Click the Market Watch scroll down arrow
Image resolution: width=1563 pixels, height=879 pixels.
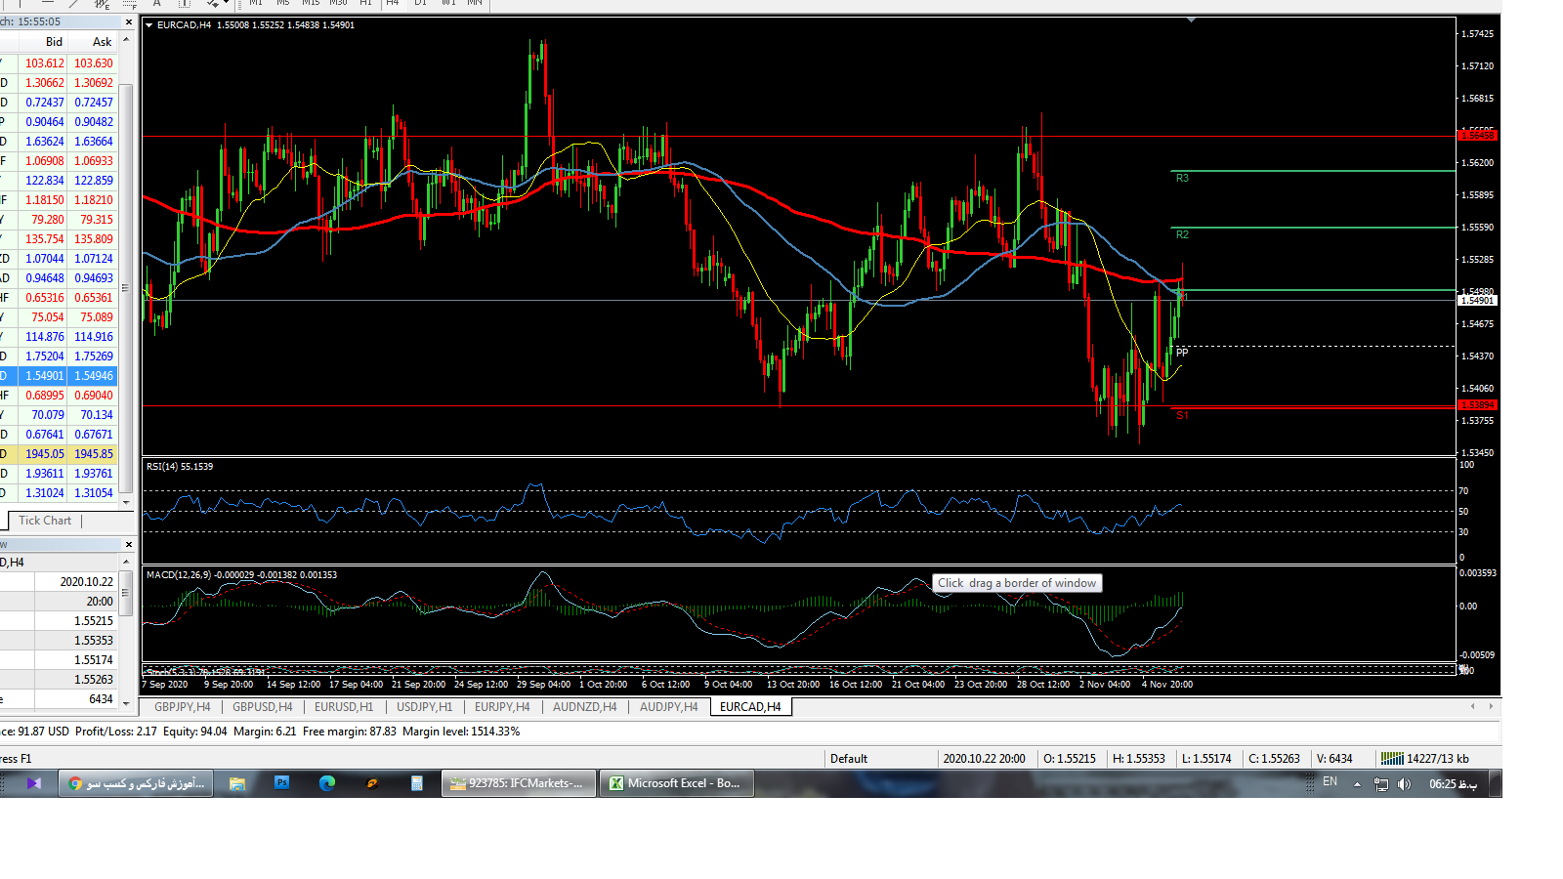pyautogui.click(x=126, y=503)
